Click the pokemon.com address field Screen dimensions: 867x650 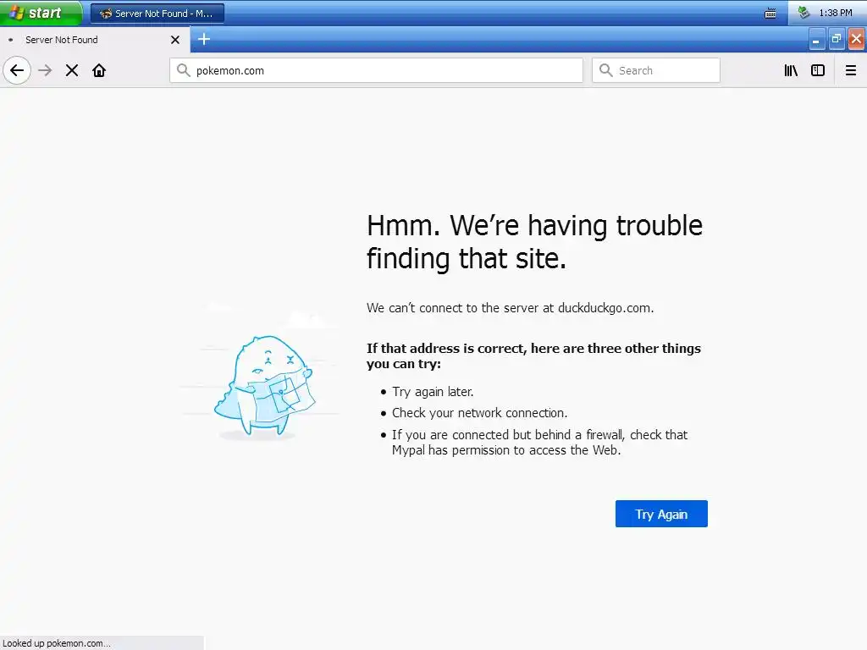pos(376,70)
